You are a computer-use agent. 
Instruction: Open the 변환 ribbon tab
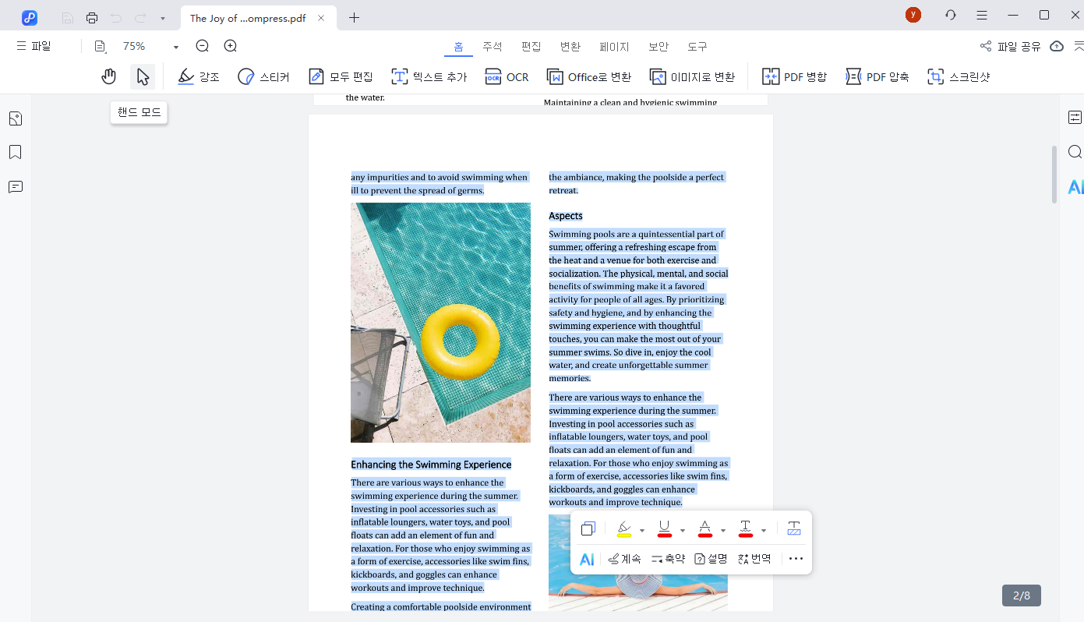pos(570,46)
